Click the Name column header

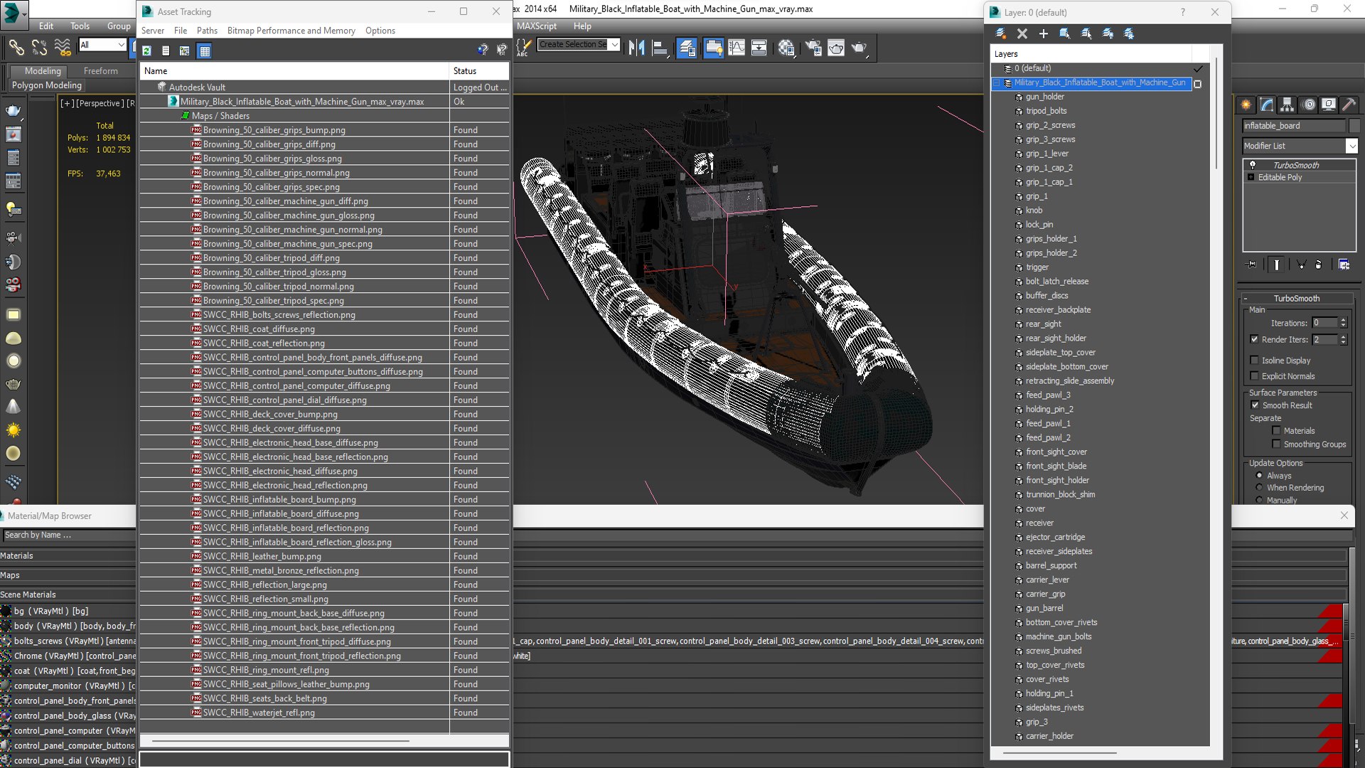click(294, 70)
